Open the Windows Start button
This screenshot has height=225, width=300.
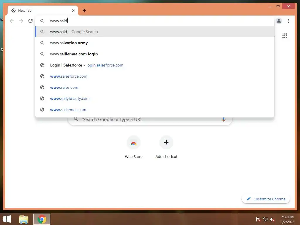point(7,219)
